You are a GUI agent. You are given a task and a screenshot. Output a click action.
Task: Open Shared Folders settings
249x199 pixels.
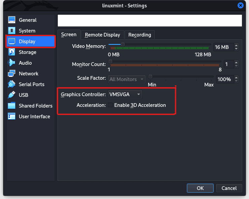pyautogui.click(x=31, y=106)
